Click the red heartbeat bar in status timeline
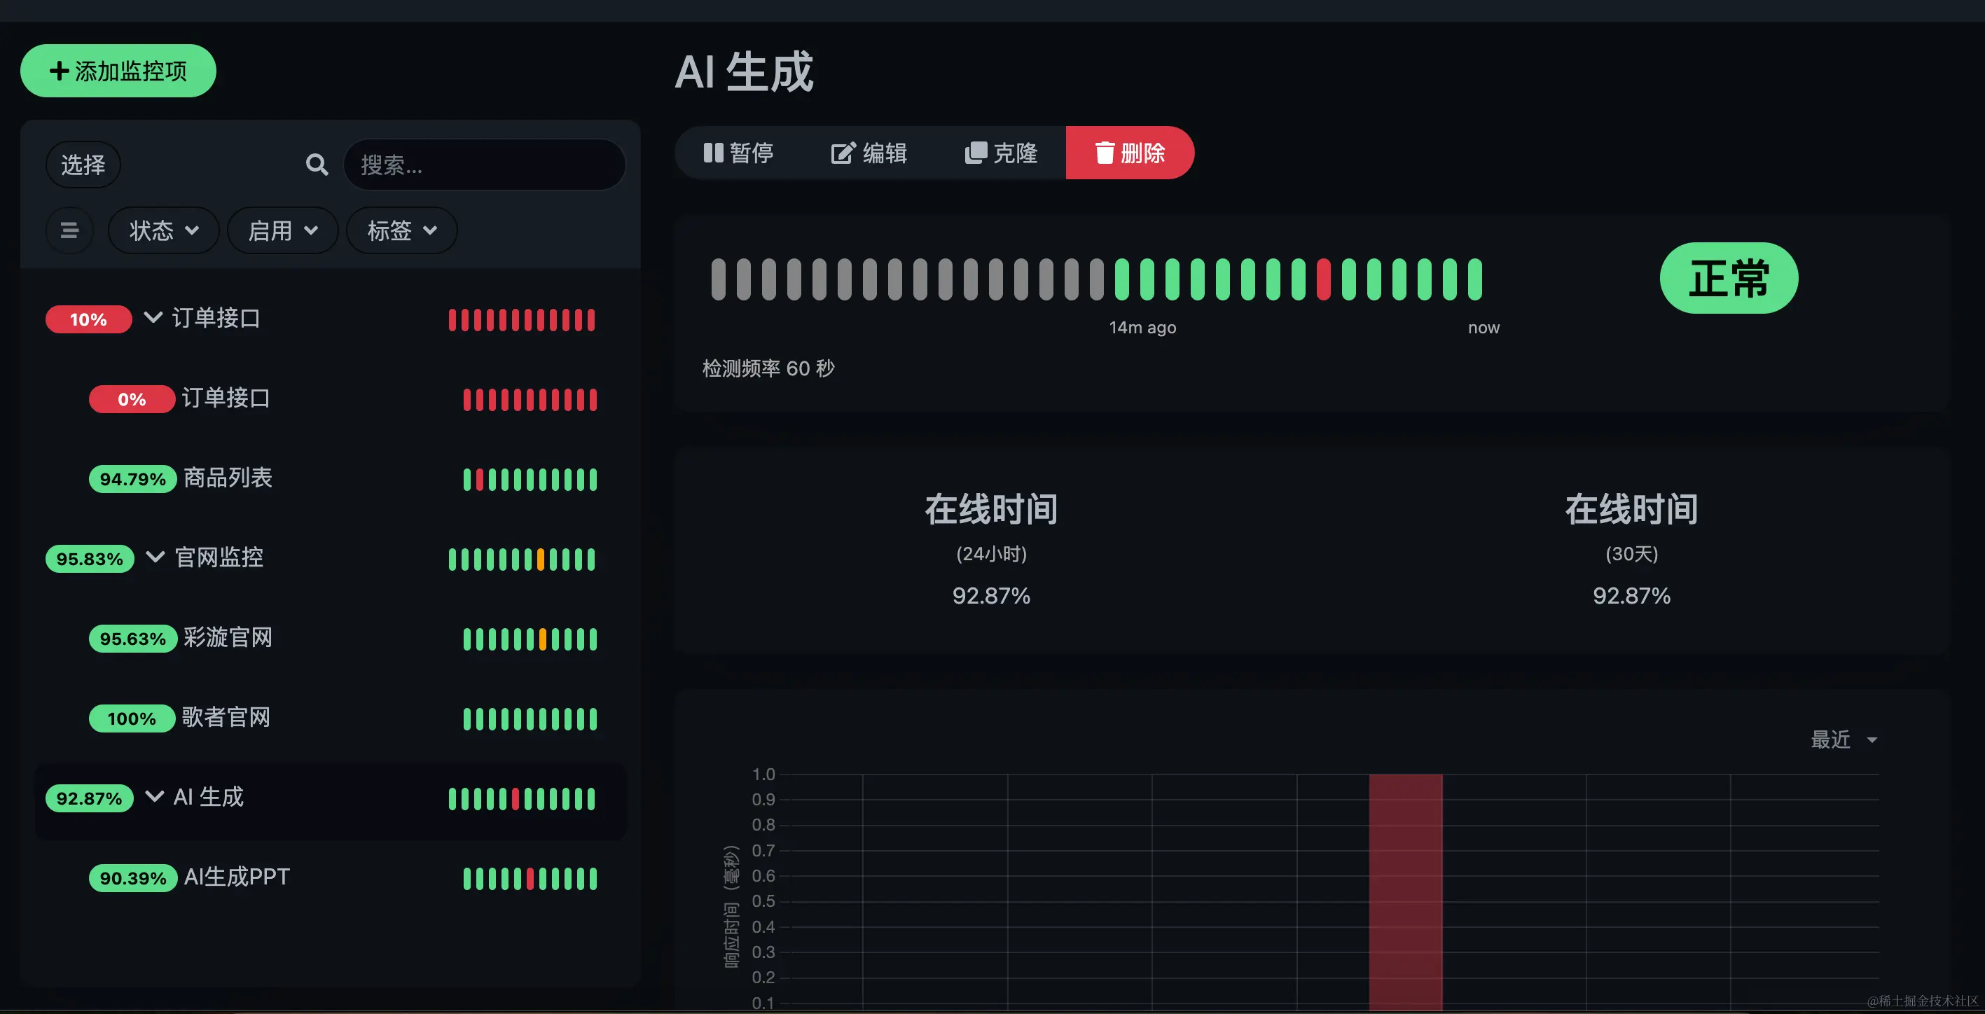Screen dimensions: 1985x1014 click(x=1323, y=279)
